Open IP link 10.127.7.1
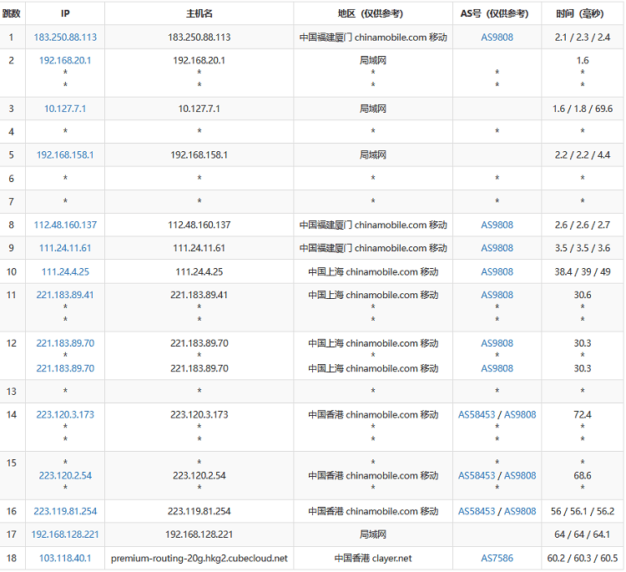 (65, 109)
